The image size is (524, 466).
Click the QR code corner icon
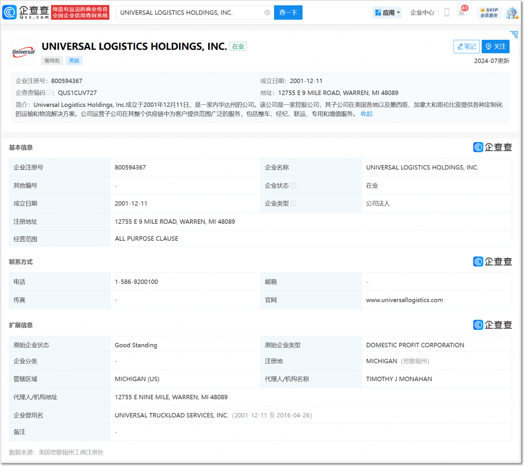(514, 34)
